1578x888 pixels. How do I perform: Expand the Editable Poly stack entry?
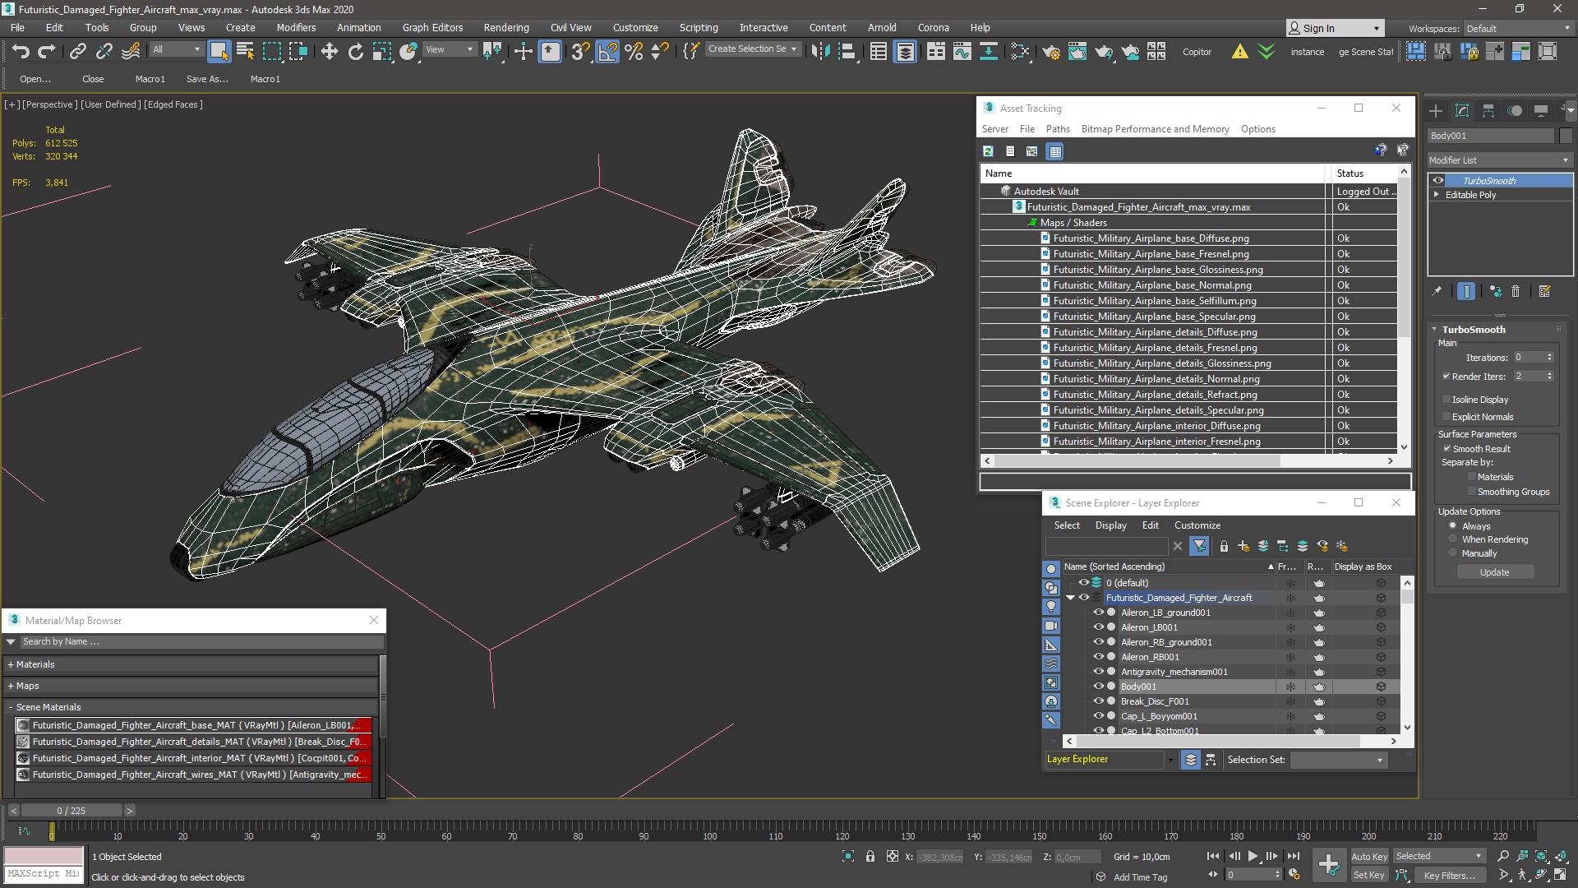pyautogui.click(x=1437, y=195)
